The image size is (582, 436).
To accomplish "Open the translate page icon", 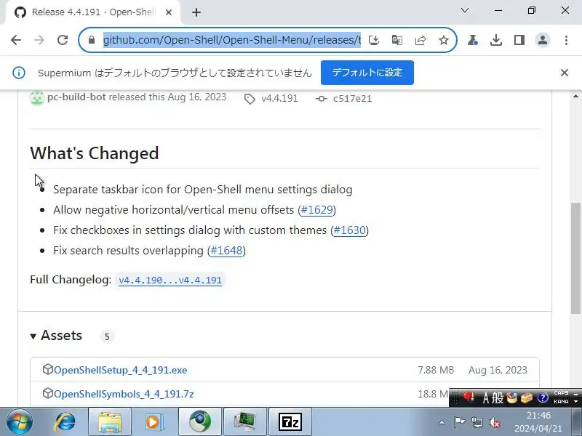I will pyautogui.click(x=396, y=40).
